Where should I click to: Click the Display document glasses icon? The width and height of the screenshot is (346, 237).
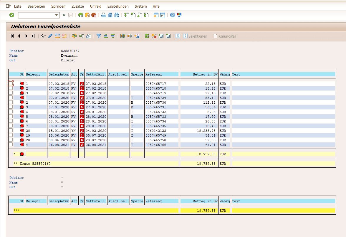[x=43, y=36]
